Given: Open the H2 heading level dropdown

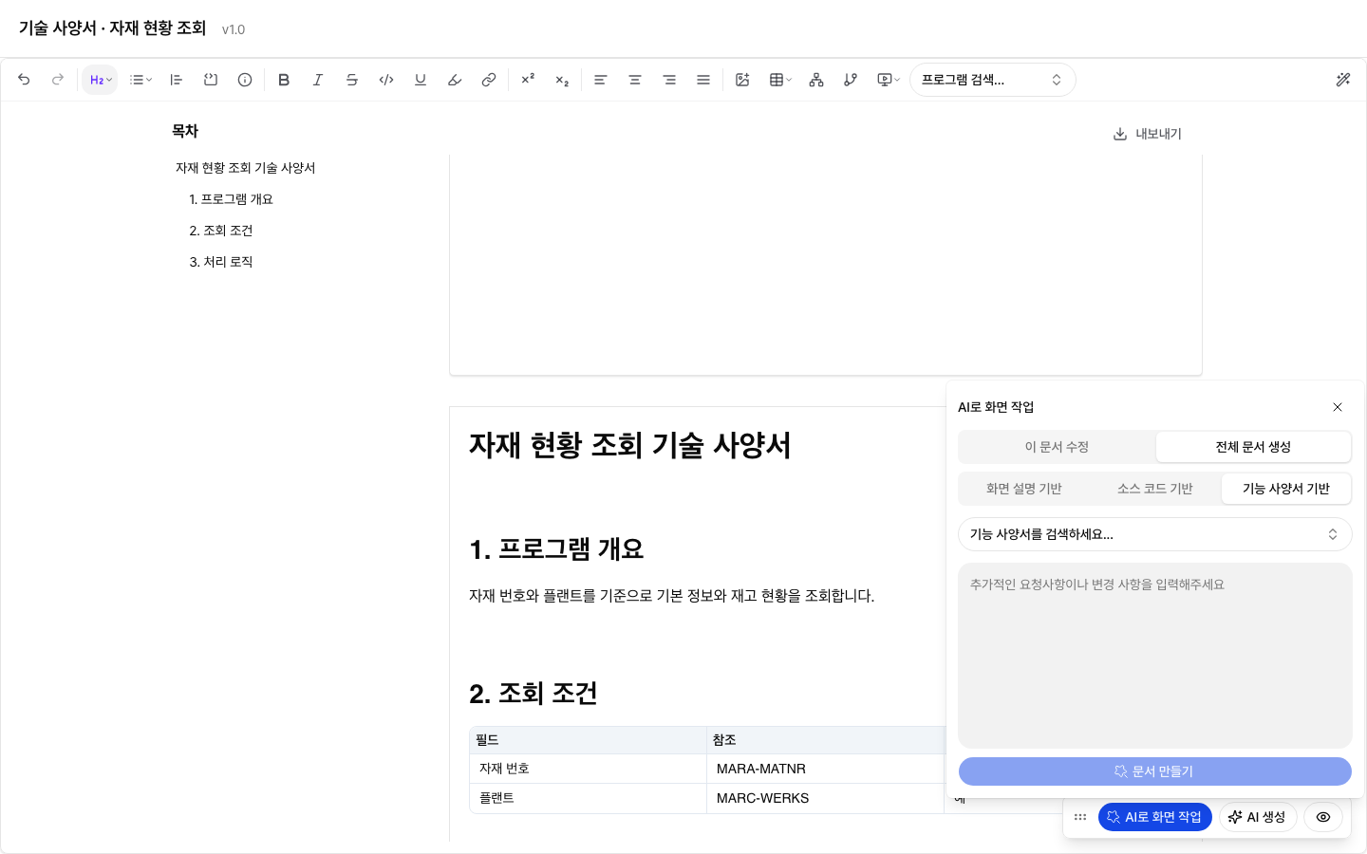Looking at the screenshot, I should click(101, 80).
